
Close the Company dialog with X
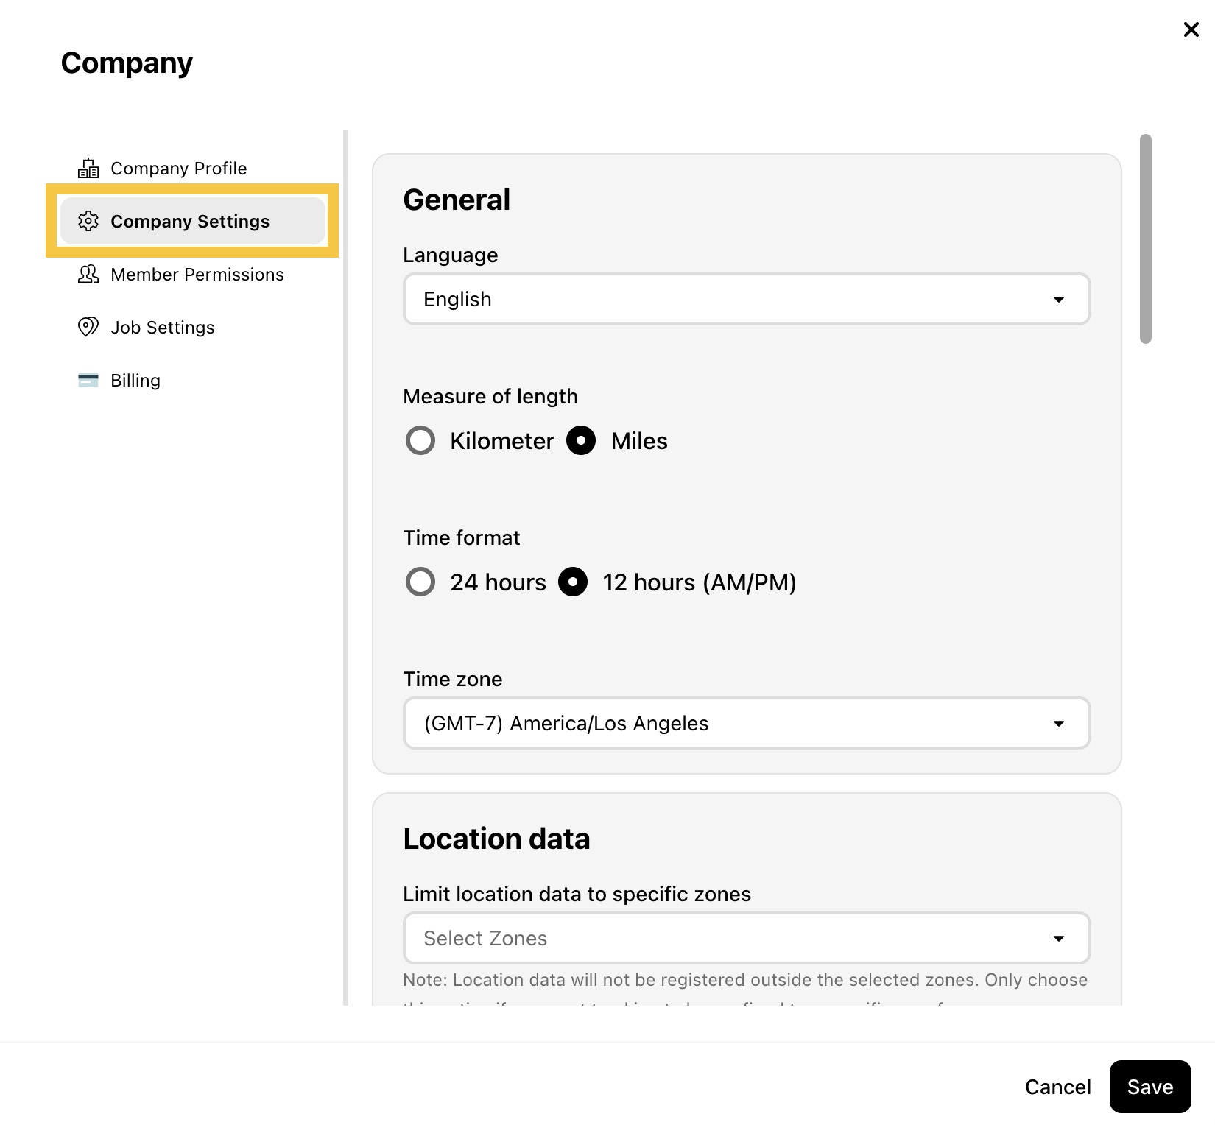[x=1191, y=29]
